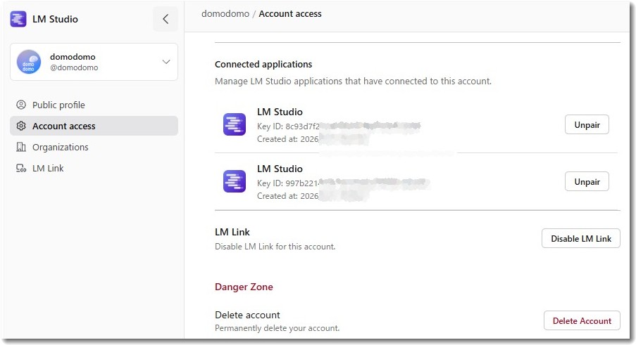The width and height of the screenshot is (636, 345).
Task: Select Account access in the sidebar
Action: [94, 126]
